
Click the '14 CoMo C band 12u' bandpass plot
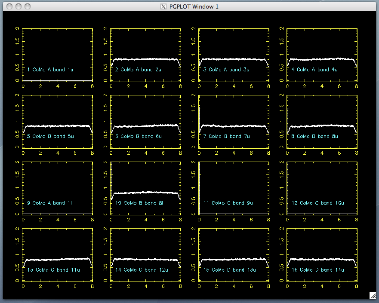pyautogui.click(x=146, y=255)
